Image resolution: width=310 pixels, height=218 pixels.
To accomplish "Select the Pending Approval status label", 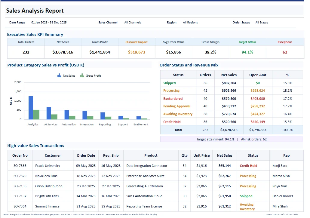I will [177, 106].
